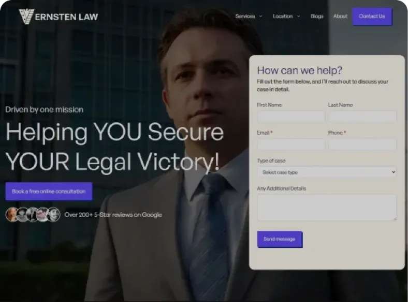Open the Blogs nav link
This screenshot has height=302, width=408.
pos(317,17)
